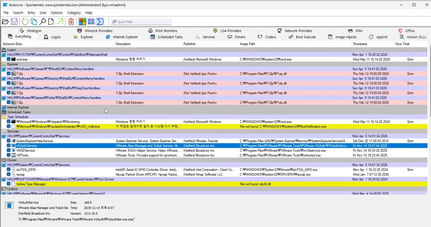Image resolution: width=431 pixels, height=227 pixels.
Task: Disable the Adobe Type Manager checkbox
Action: [x=9, y=184]
